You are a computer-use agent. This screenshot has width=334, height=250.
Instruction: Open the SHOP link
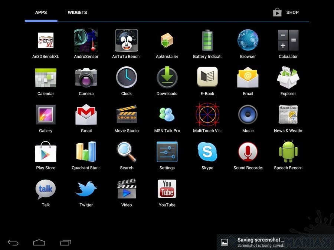point(286,13)
